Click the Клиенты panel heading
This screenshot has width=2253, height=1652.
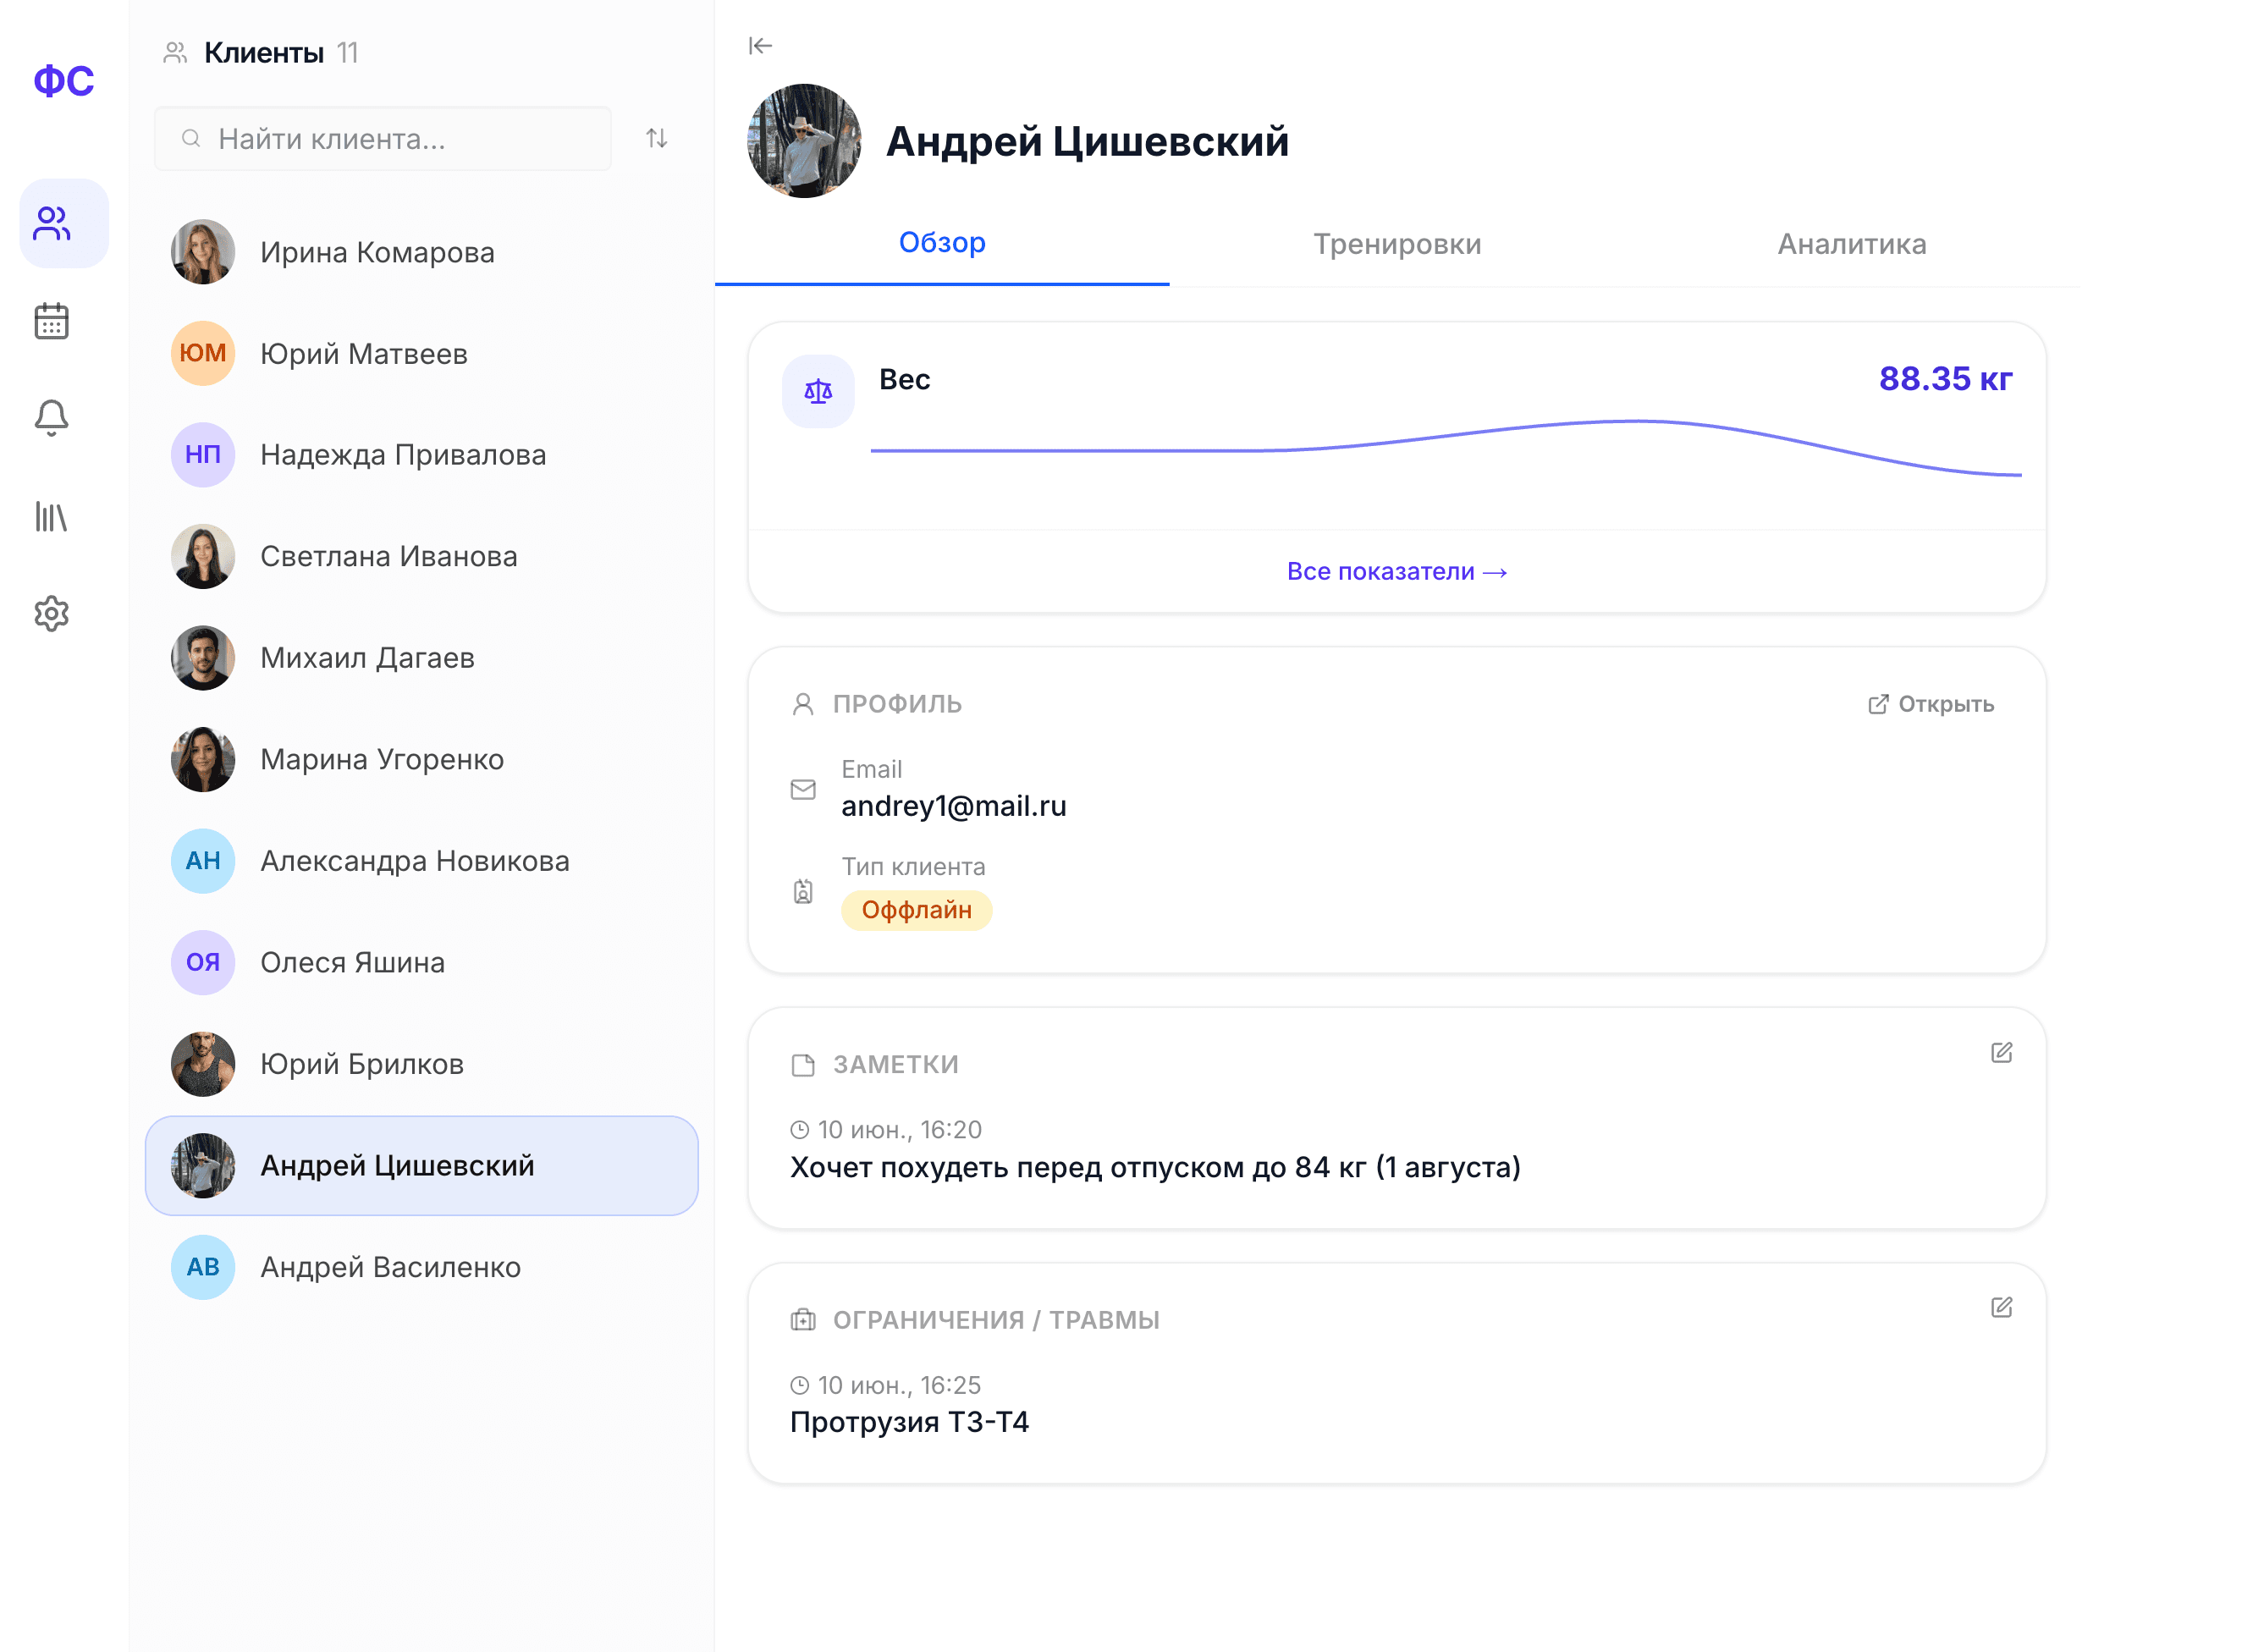pos(264,53)
